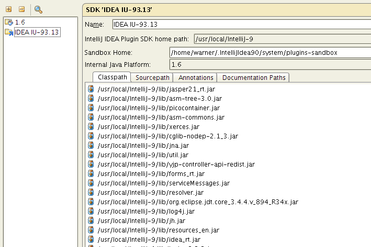
Task: Select the xerces.jar classpath entry
Action: pos(149,127)
